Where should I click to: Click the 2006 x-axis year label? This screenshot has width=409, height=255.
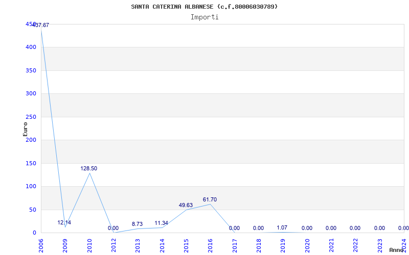click(x=41, y=246)
